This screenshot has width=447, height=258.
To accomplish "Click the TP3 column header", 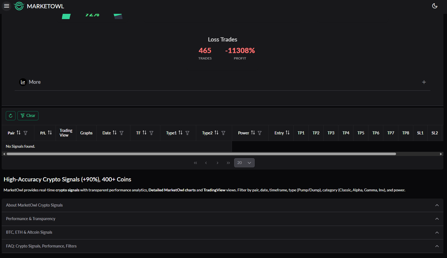I will (x=331, y=133).
